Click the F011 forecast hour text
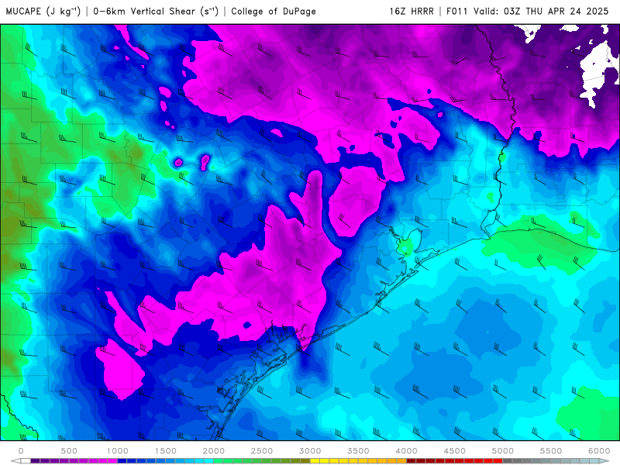This screenshot has height=465, width=620. [x=458, y=12]
